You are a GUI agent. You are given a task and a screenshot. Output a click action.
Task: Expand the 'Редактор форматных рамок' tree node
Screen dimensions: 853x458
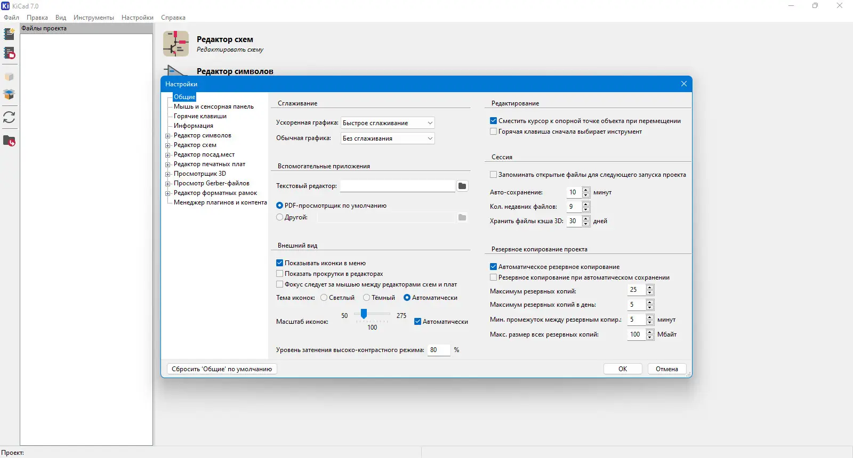(167, 193)
